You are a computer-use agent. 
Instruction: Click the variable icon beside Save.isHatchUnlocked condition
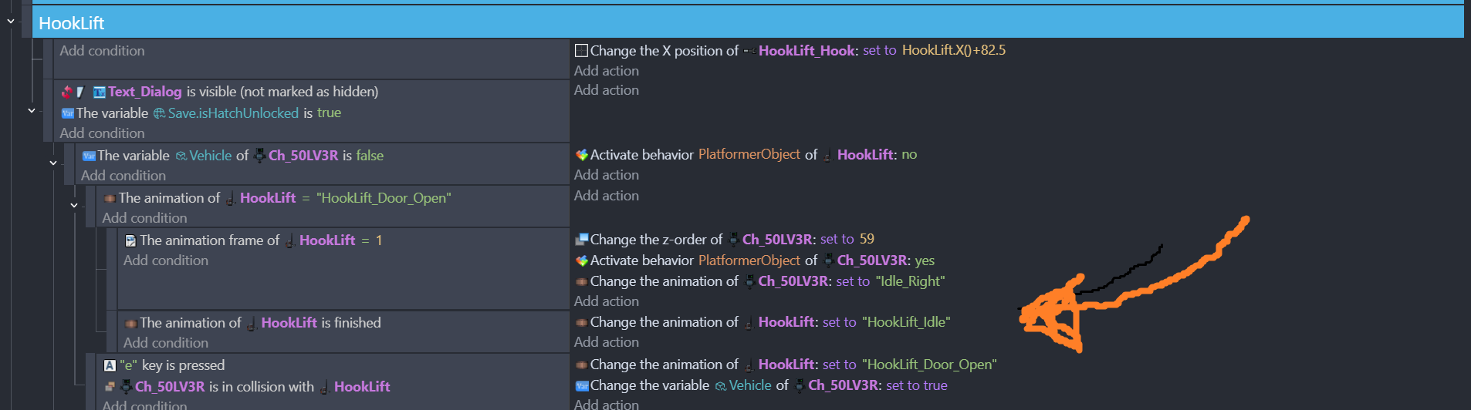[67, 113]
